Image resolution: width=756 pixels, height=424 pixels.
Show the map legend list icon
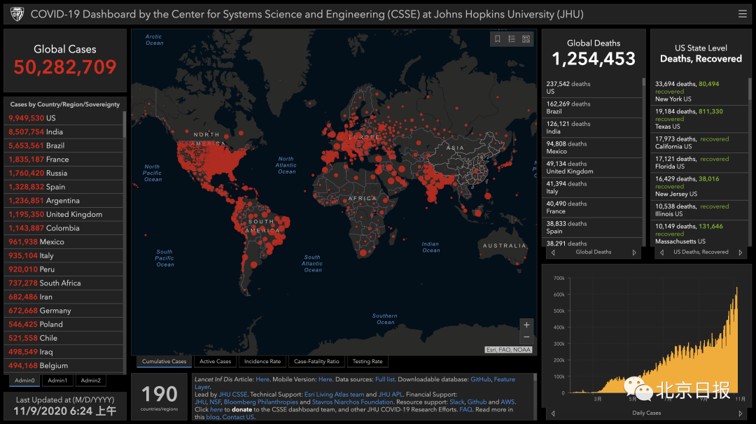pyautogui.click(x=512, y=39)
